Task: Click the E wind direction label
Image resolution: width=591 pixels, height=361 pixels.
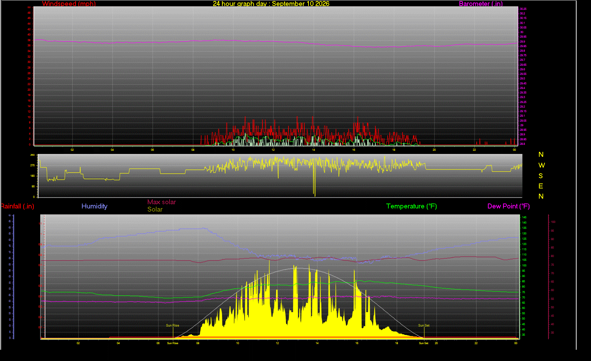Action: 541,186
